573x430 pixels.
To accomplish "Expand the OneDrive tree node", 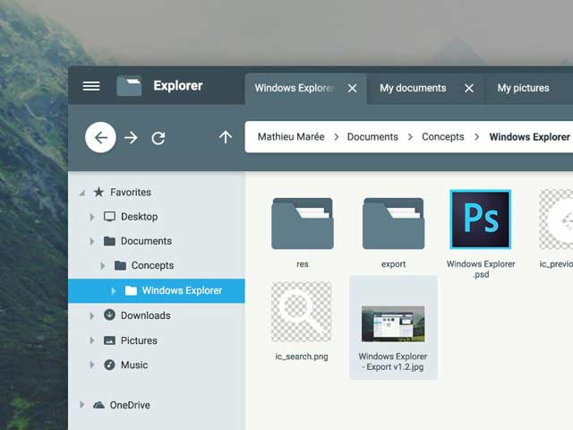I will coord(81,405).
